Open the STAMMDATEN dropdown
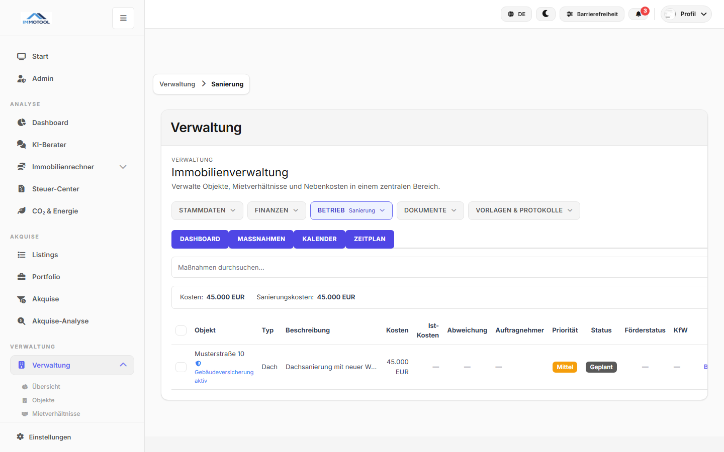The height and width of the screenshot is (452, 724). [x=207, y=210]
